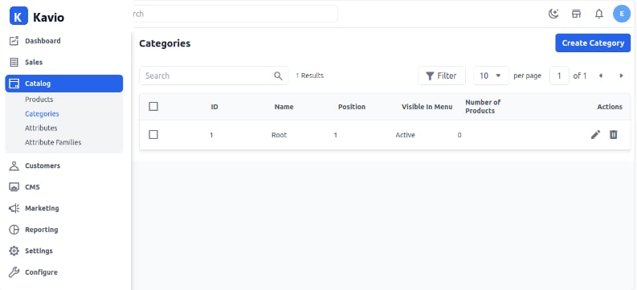The height and width of the screenshot is (290, 637).
Task: Go to previous page arrow
Action: (601, 76)
